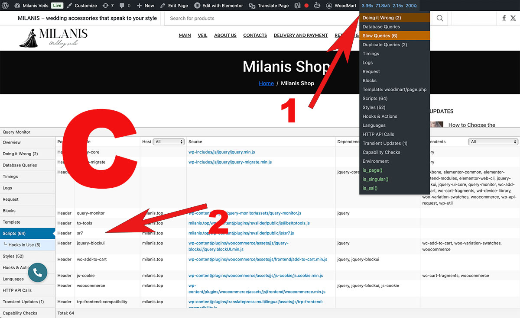Open the Milanis Veils site menu
Viewport: 520px width, 318px height.
coord(32,6)
